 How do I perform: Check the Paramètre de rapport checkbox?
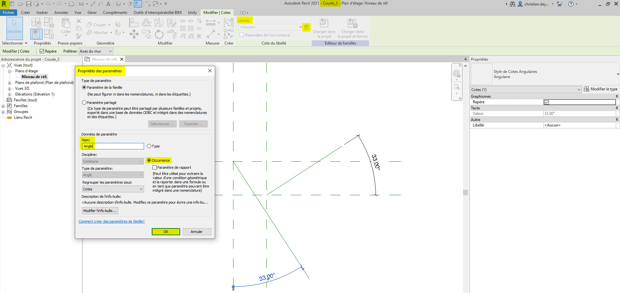point(154,167)
